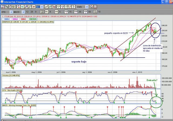Viewport: 173px width, 121px height.
Task: Click the SMA 1 period value 15
Action: point(70,12)
